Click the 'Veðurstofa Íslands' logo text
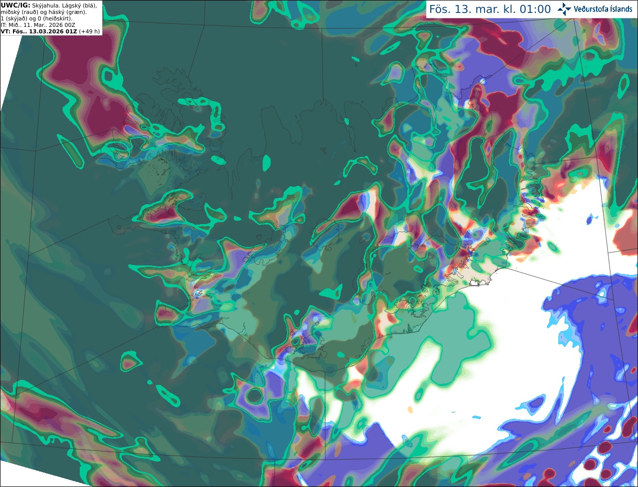Viewport: 638px width, 487px height. point(603,9)
